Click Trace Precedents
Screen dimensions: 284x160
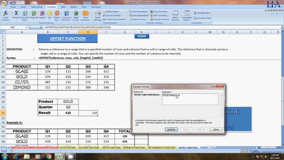[138, 12]
